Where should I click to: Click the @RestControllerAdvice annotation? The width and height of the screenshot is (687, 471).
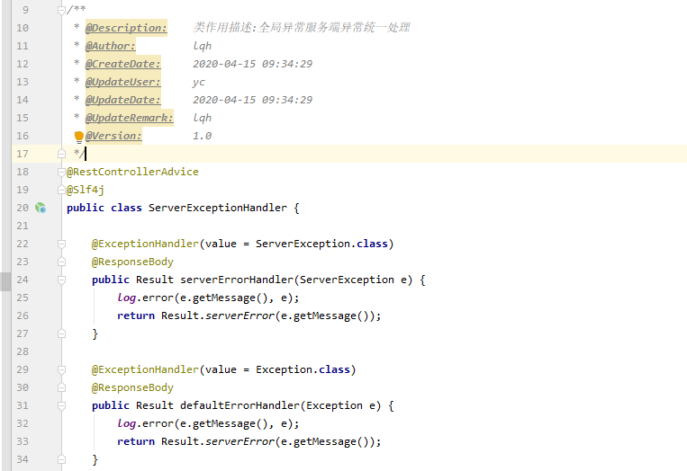[132, 172]
